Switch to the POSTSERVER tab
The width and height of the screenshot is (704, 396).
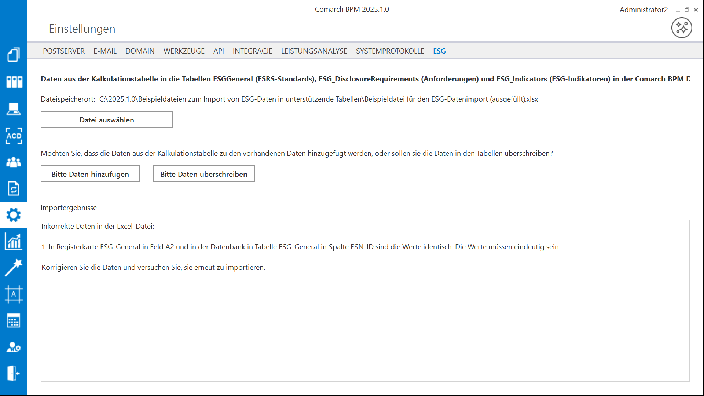pyautogui.click(x=64, y=51)
